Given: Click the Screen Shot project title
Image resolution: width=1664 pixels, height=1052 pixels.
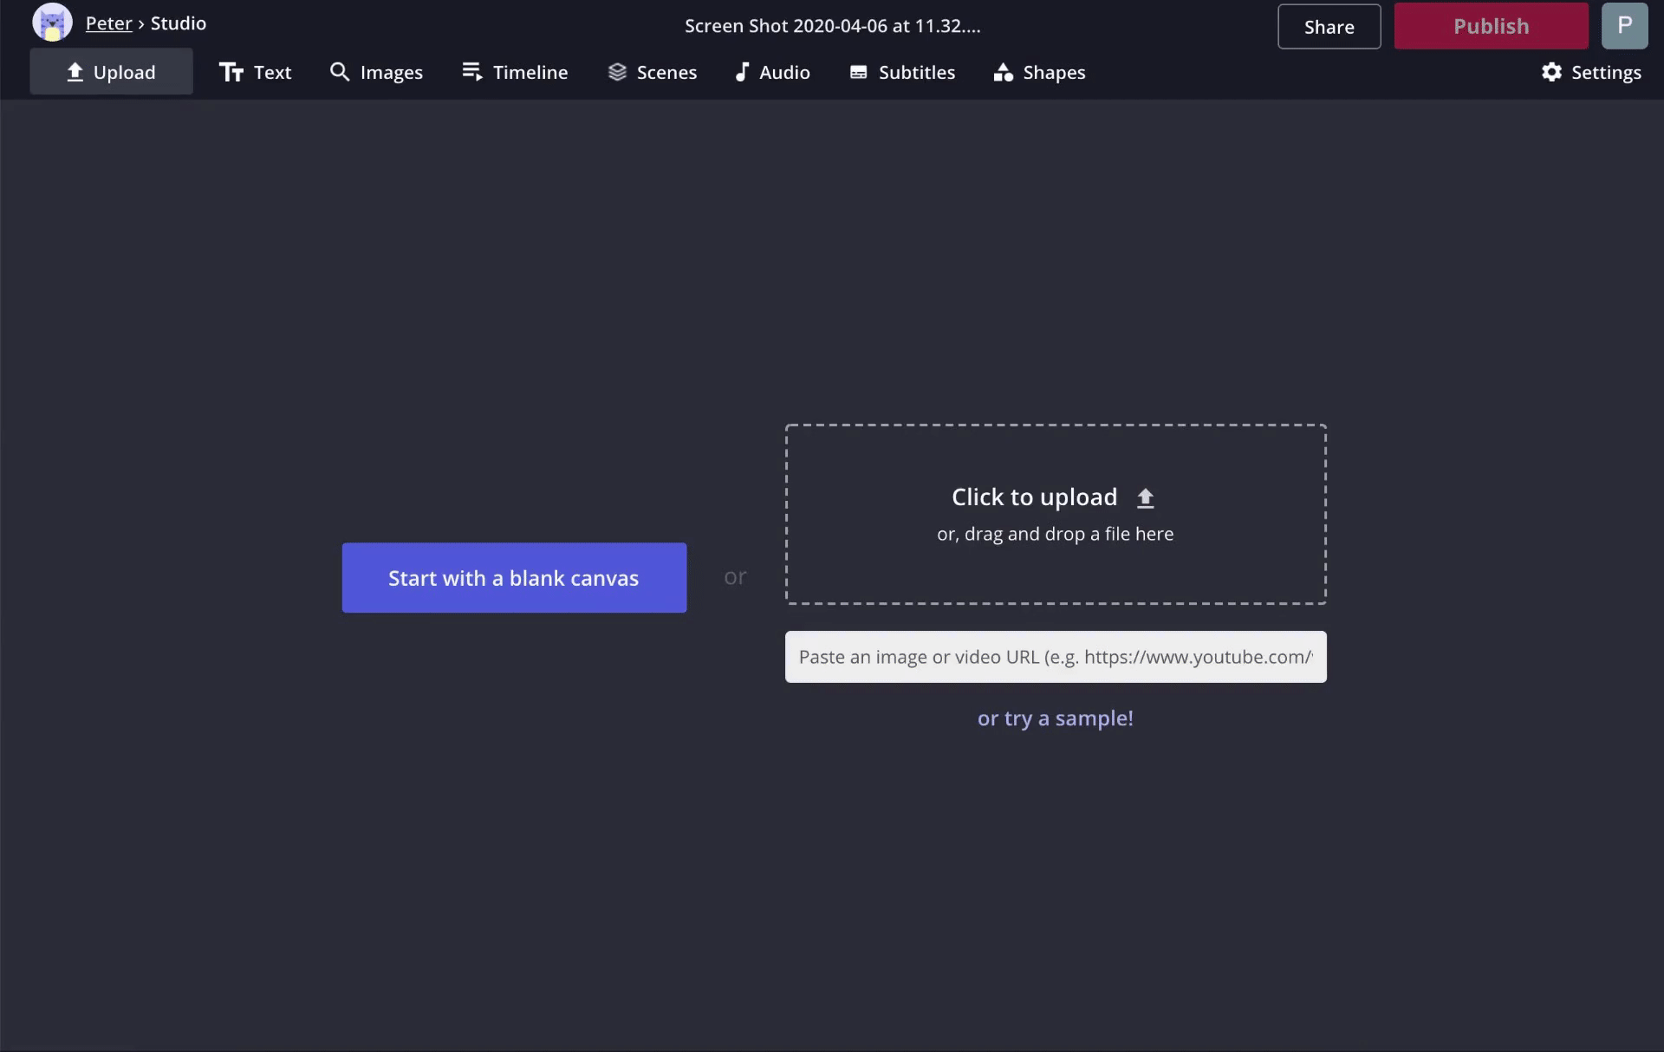Looking at the screenshot, I should tap(832, 26).
